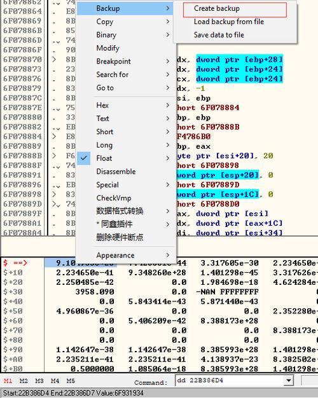Expand the Hex submenu arrow
318x398 pixels.
pos(168,105)
